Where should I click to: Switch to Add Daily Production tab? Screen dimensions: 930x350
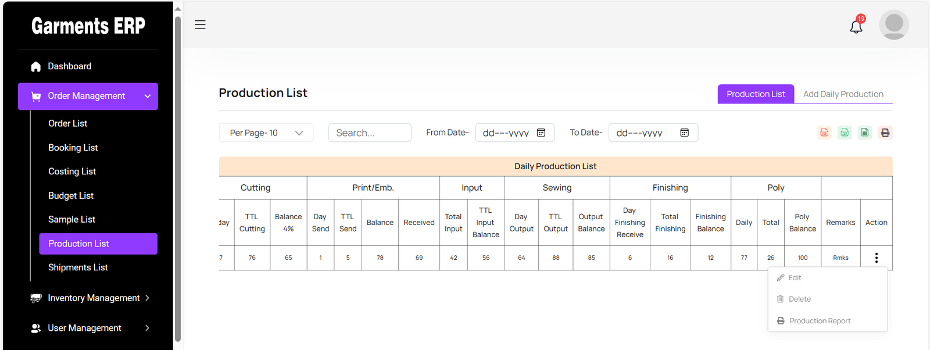point(843,94)
